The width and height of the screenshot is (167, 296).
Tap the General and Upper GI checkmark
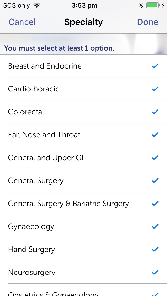click(x=155, y=158)
